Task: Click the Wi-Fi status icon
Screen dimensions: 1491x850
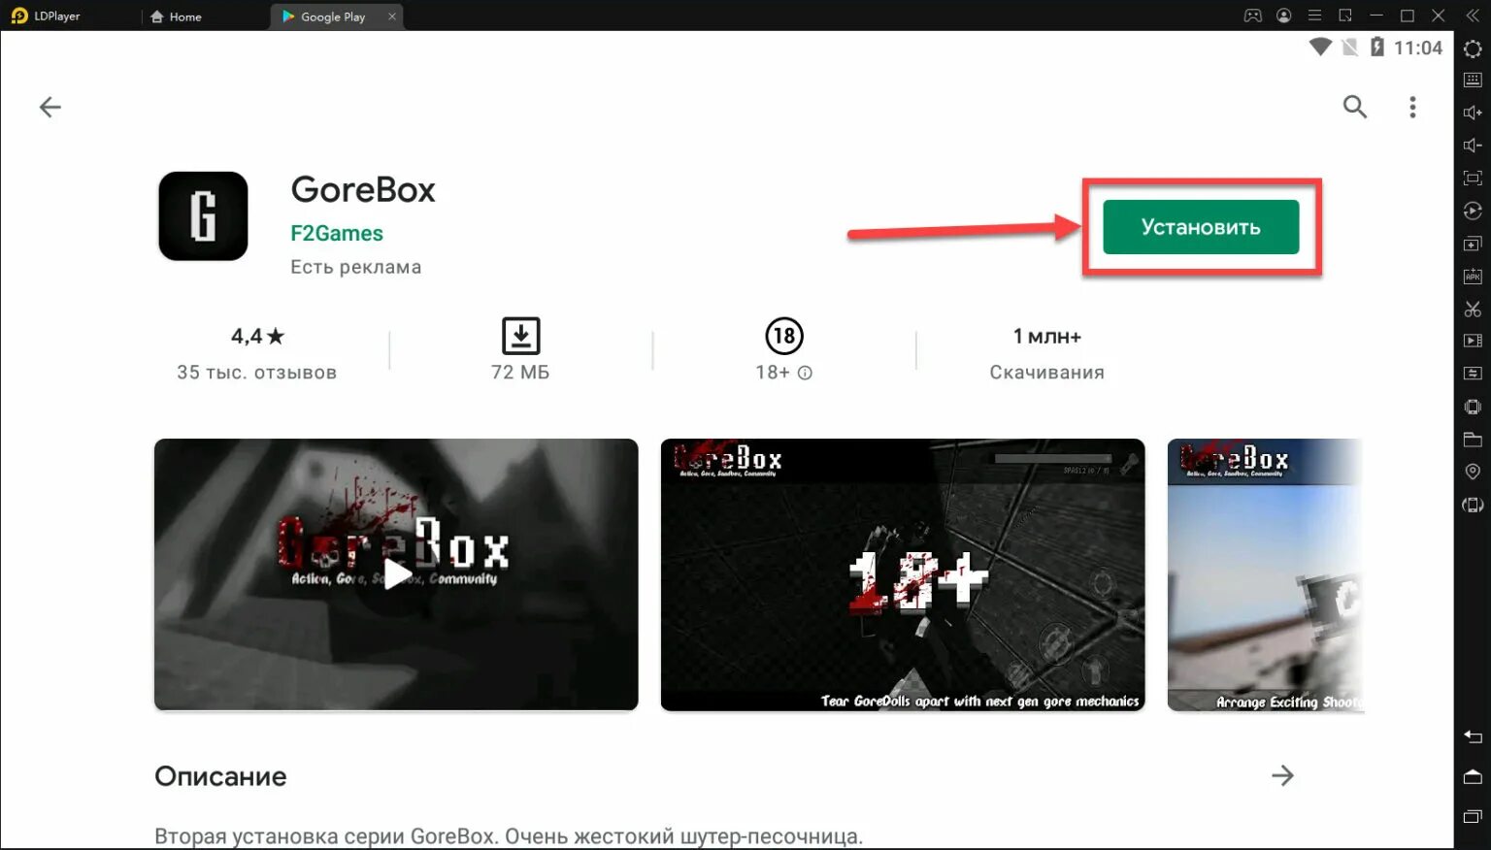Action: coord(1320,47)
